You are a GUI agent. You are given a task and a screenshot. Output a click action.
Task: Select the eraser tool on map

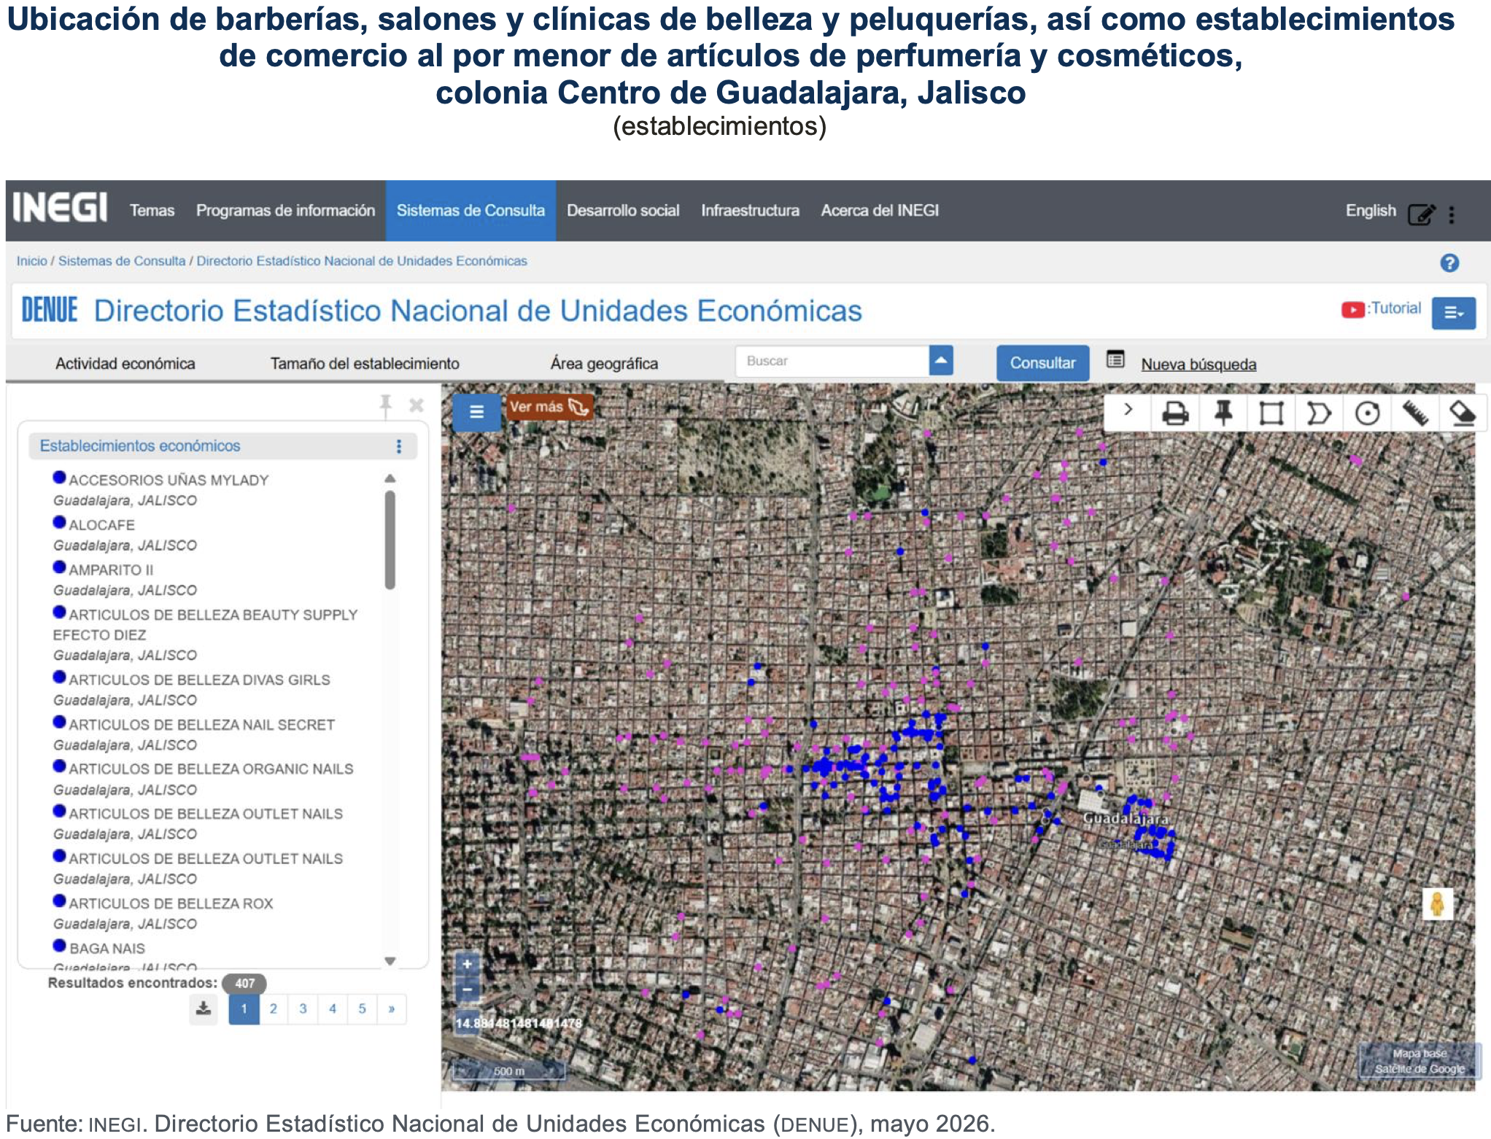1463,413
